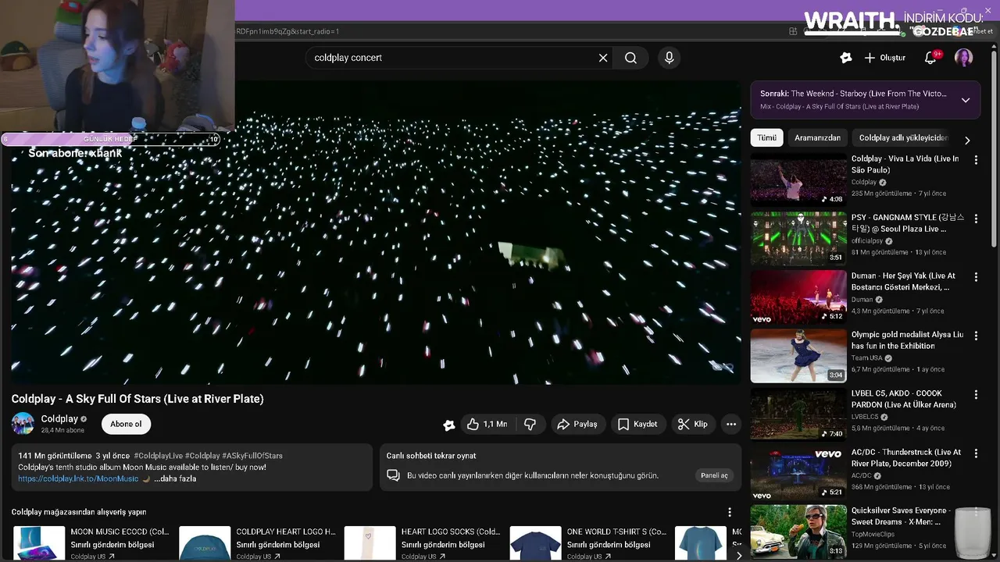Viewport: 1000px width, 562px height.
Task: Open options for Viva La Vida video
Action: (x=976, y=160)
